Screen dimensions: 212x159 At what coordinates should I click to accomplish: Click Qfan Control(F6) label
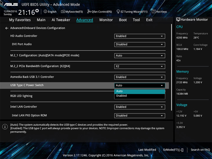(x=102, y=11)
